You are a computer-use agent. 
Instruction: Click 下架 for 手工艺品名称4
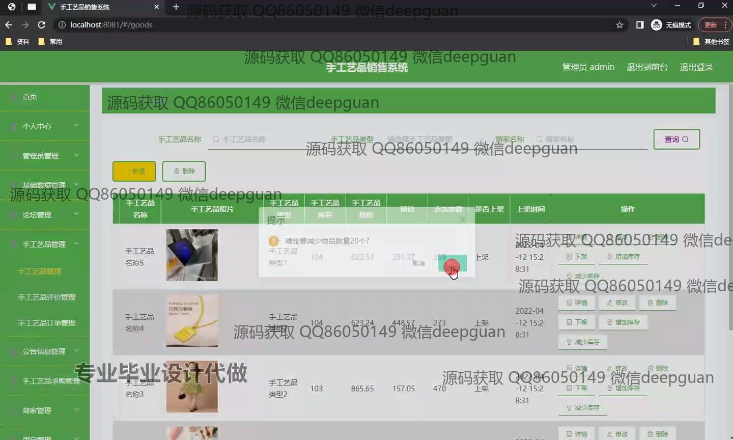click(x=577, y=322)
